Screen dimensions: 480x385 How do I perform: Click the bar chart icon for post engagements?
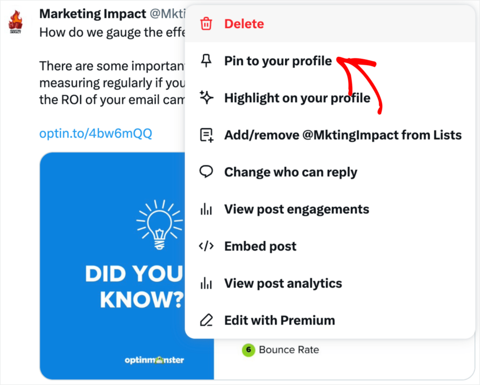click(x=207, y=209)
